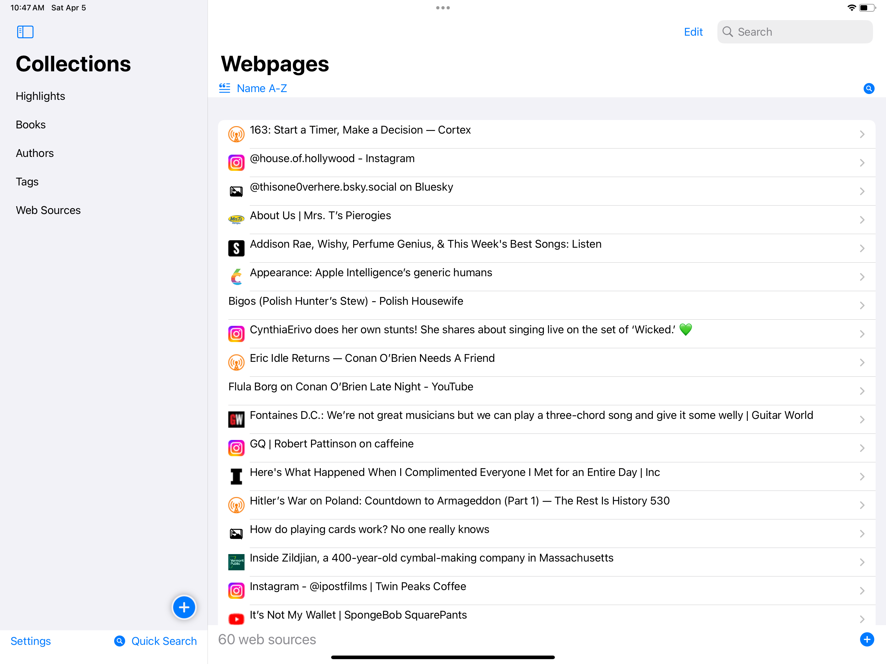This screenshot has height=664, width=886.
Task: Tap the blue plus button in the sidebar
Action: click(184, 607)
